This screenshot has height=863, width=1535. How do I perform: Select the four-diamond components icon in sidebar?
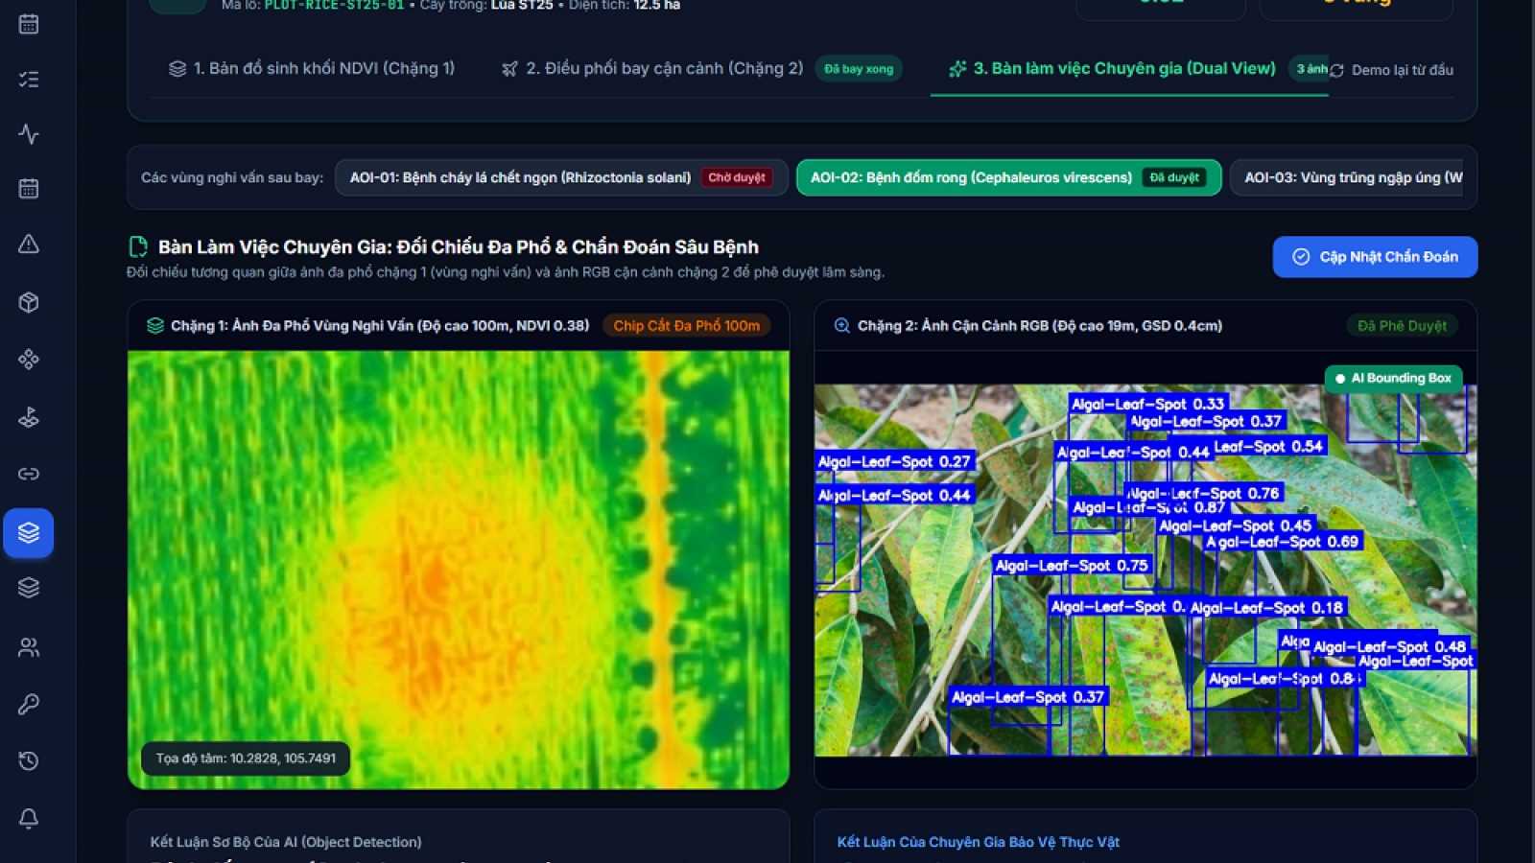(29, 360)
